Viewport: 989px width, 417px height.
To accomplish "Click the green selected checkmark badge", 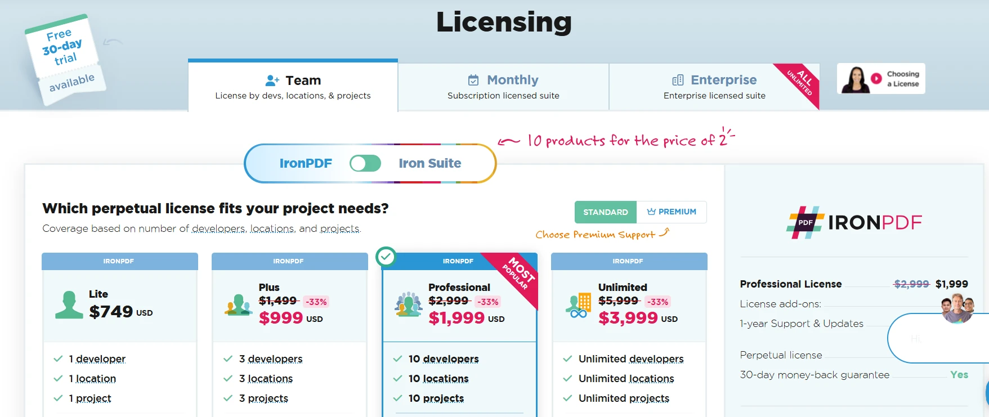I will pos(386,257).
